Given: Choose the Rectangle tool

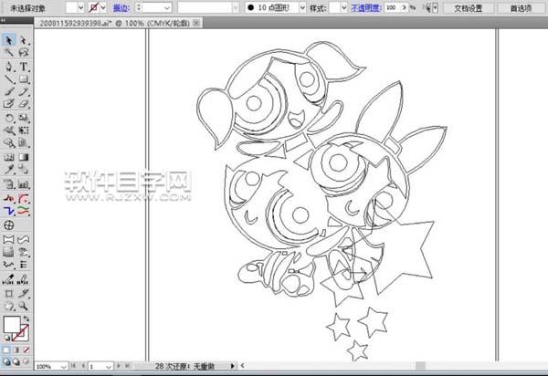Looking at the screenshot, I should click(24, 79).
